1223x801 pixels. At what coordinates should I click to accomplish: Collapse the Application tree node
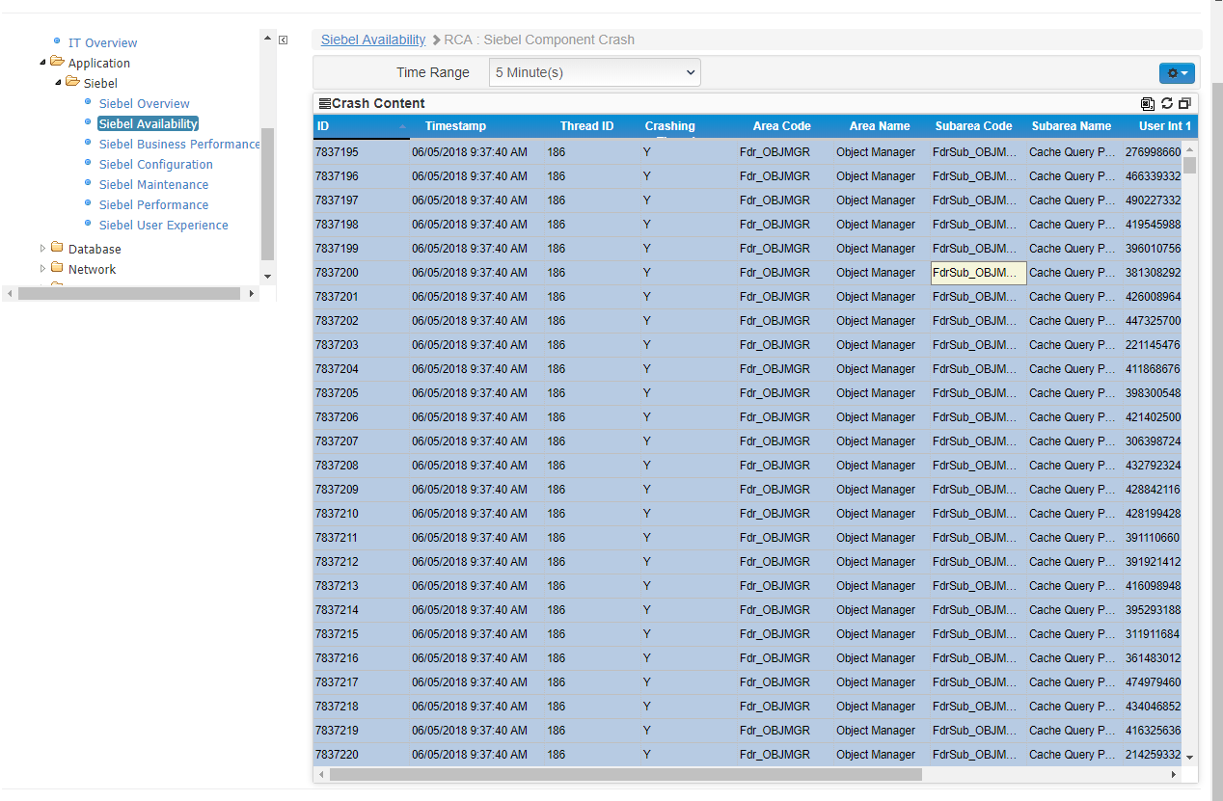(42, 63)
